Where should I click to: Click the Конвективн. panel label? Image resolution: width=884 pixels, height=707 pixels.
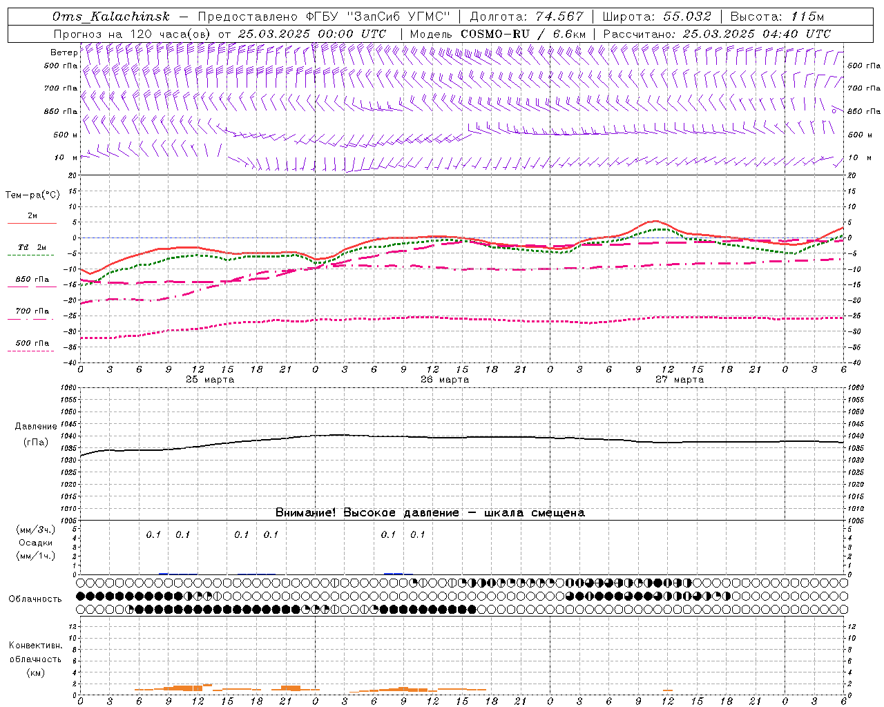[x=35, y=646]
